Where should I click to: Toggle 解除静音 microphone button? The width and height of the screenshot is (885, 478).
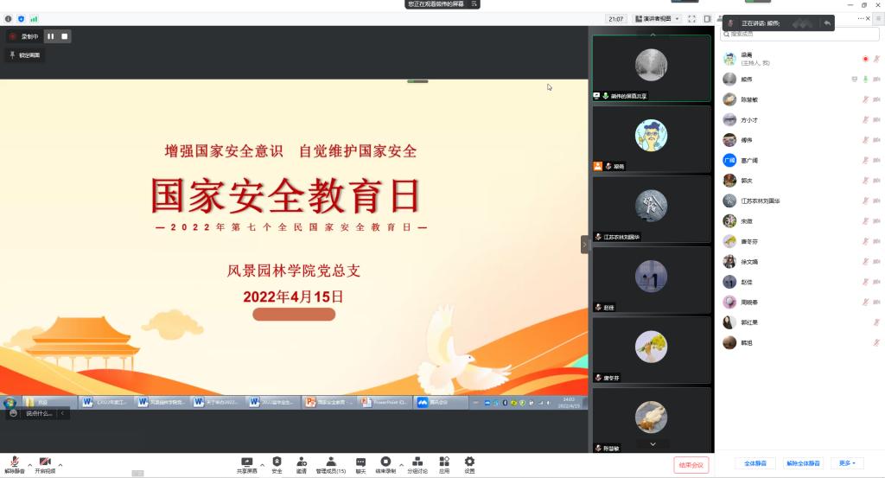[x=15, y=465]
